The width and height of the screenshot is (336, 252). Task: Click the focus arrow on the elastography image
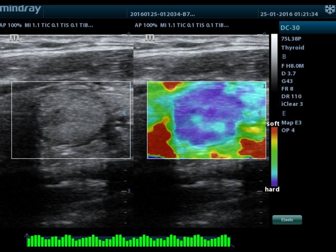pos(259,113)
